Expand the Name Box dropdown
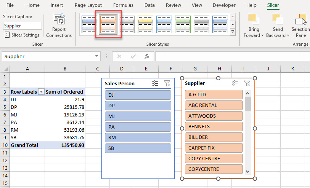Viewport: 310px width, 188px height. 97,56
